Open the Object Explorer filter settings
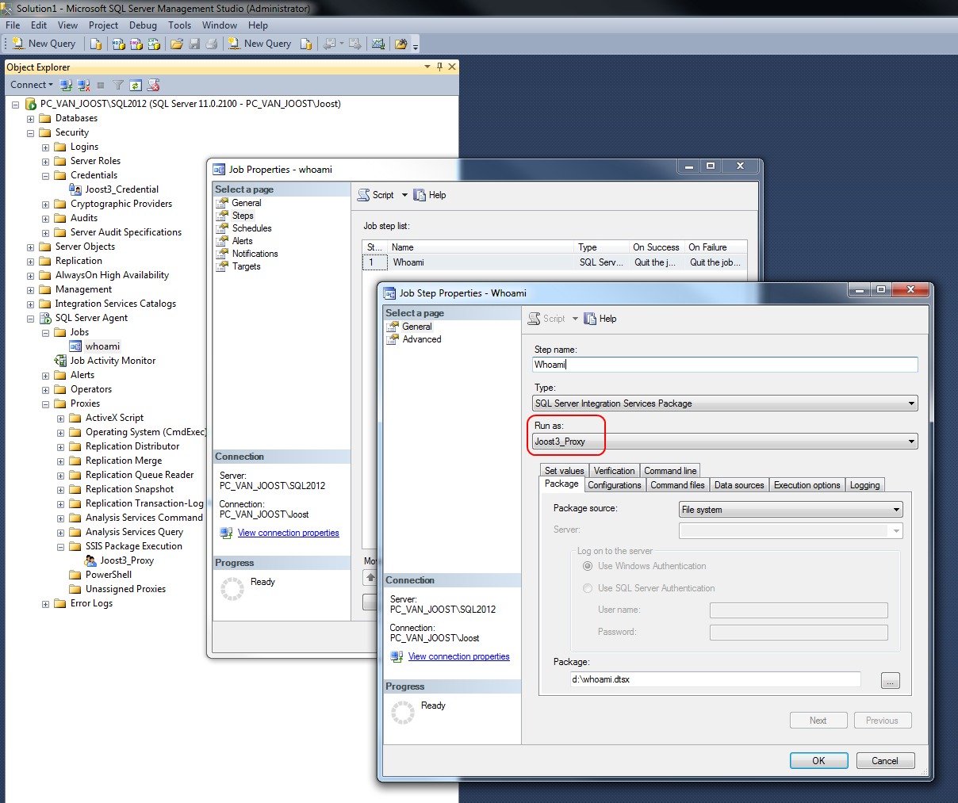958x803 pixels. (117, 84)
